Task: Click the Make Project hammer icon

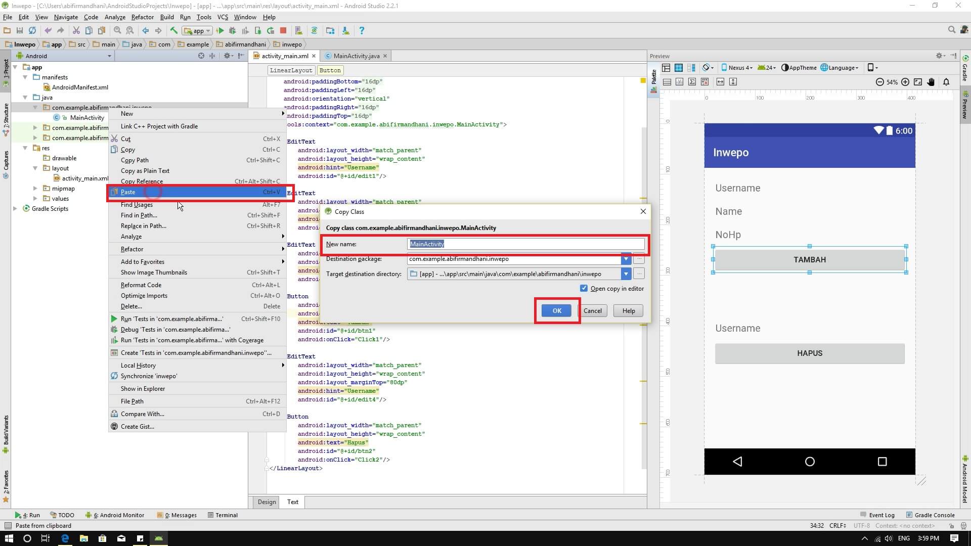Action: pyautogui.click(x=174, y=31)
